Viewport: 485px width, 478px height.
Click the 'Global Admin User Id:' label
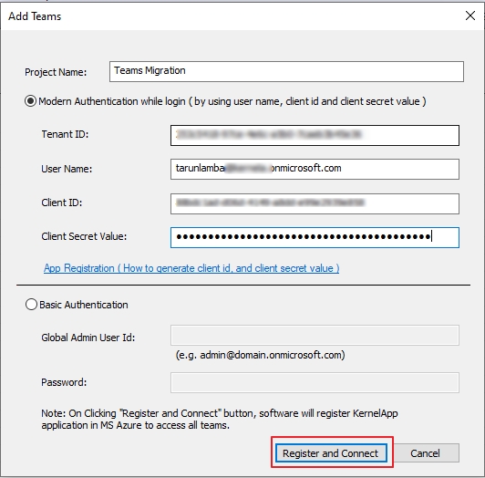click(88, 338)
